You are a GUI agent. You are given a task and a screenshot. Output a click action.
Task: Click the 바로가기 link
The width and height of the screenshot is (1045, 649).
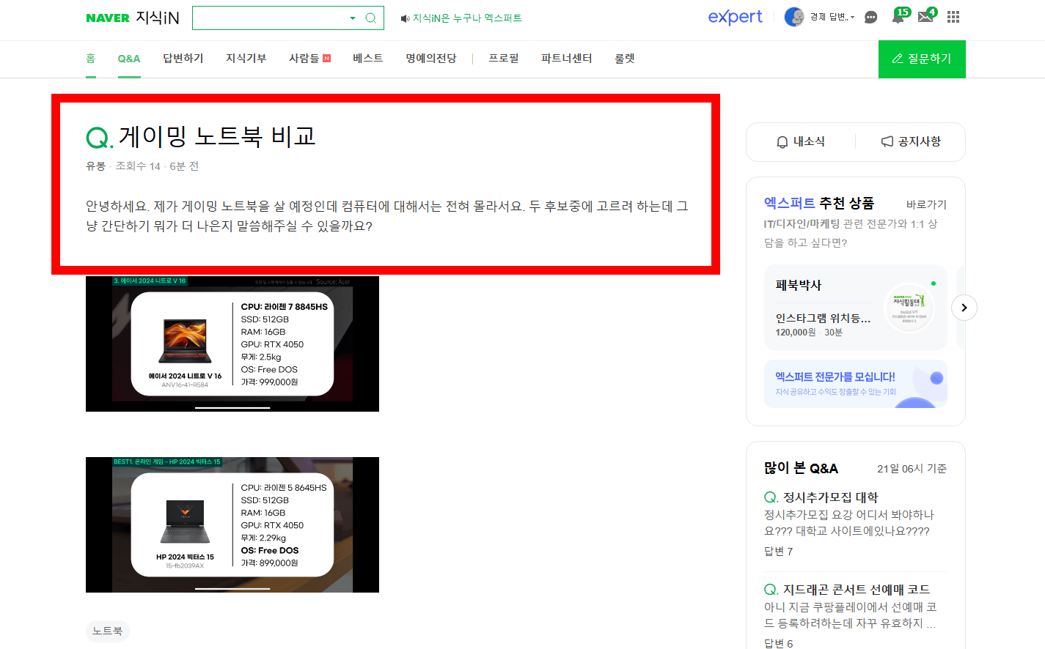pos(926,204)
